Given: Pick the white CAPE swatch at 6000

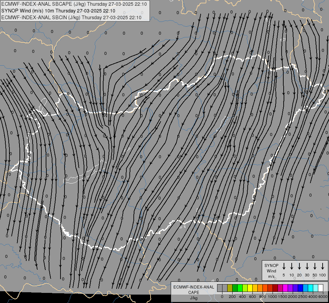Looking at the screenshot, I should click(x=320, y=288).
